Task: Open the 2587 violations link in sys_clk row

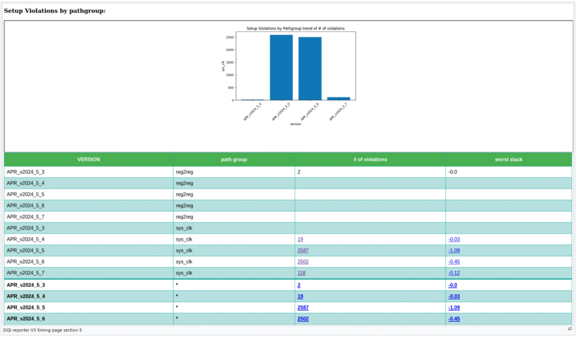Action: (x=303, y=251)
